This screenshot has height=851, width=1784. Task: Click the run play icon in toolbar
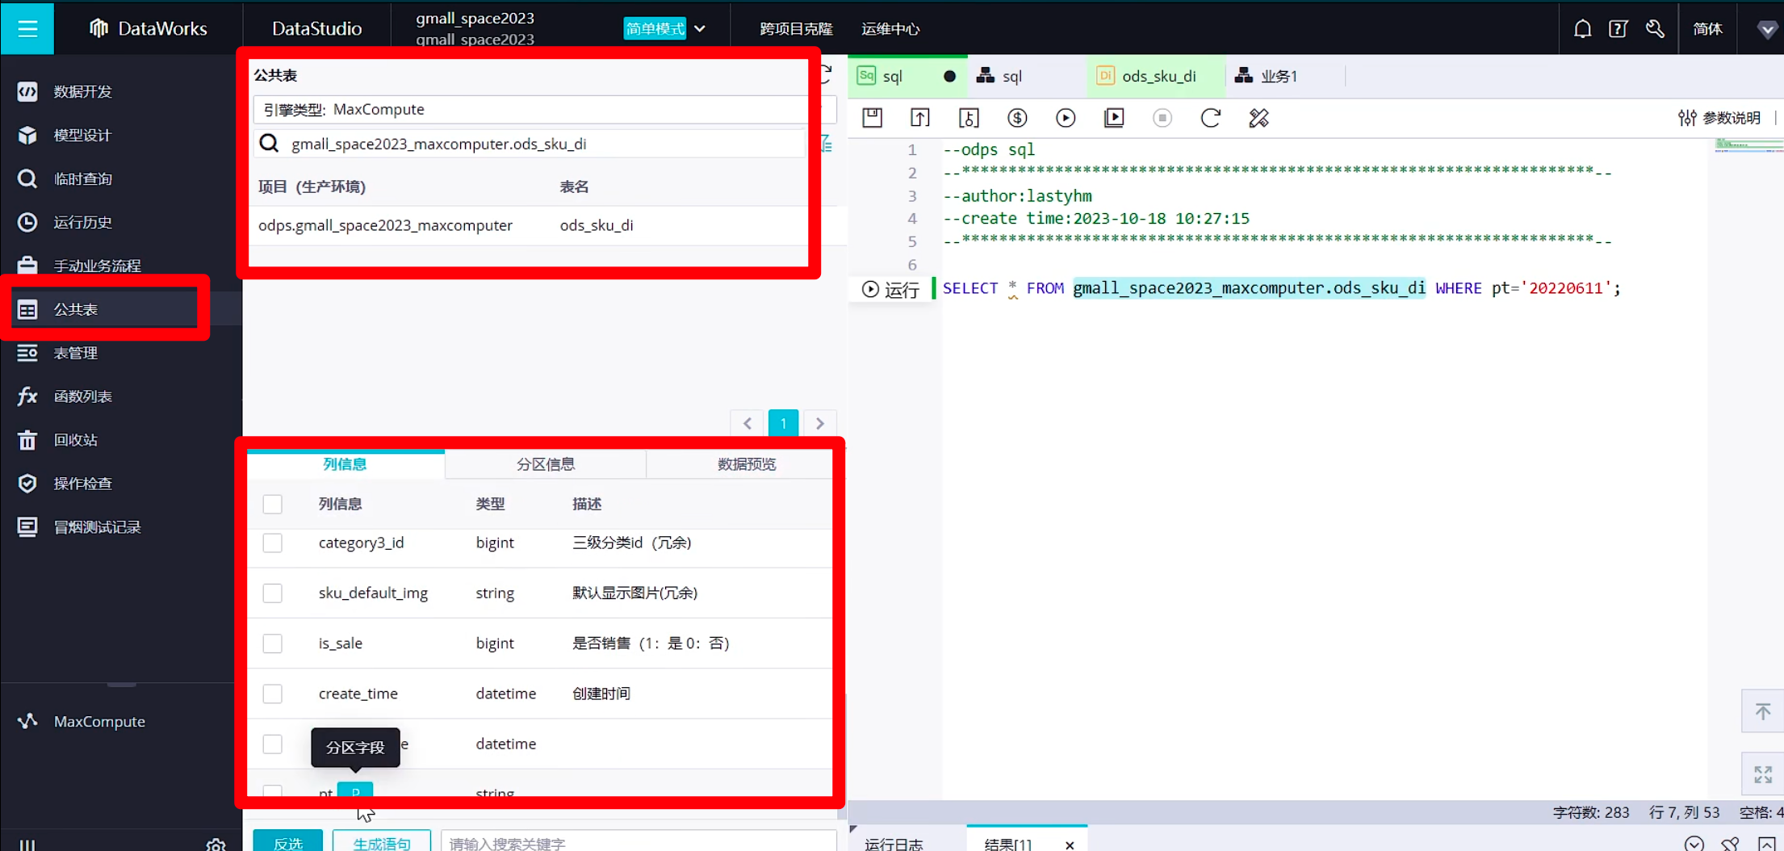coord(1066,118)
